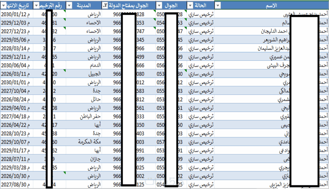Open the المدينة column filter dropdown
Screen dimensions: 329x189
[69, 6]
